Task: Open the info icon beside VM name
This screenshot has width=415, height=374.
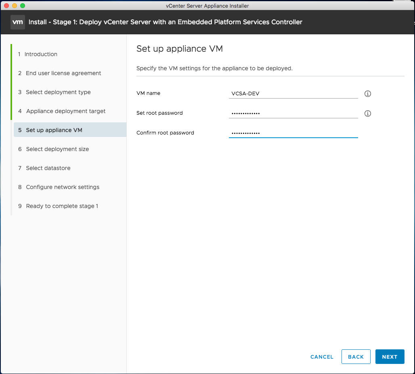Action: (x=367, y=94)
